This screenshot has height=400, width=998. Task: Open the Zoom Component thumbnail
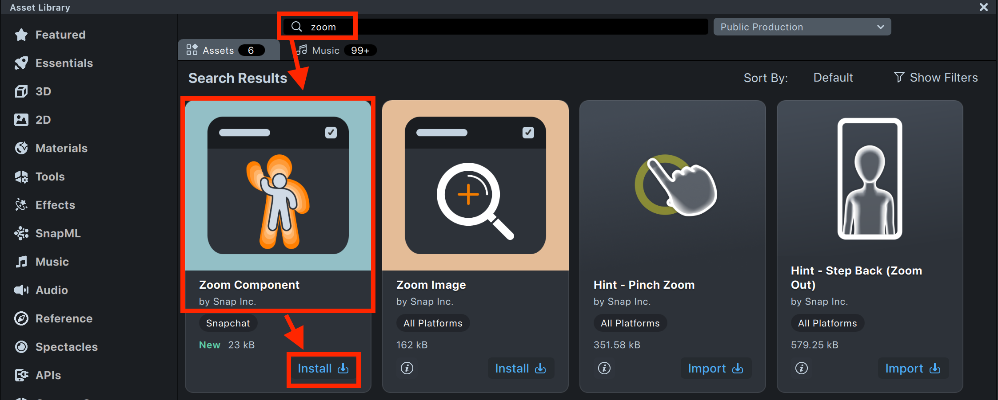pyautogui.click(x=278, y=185)
